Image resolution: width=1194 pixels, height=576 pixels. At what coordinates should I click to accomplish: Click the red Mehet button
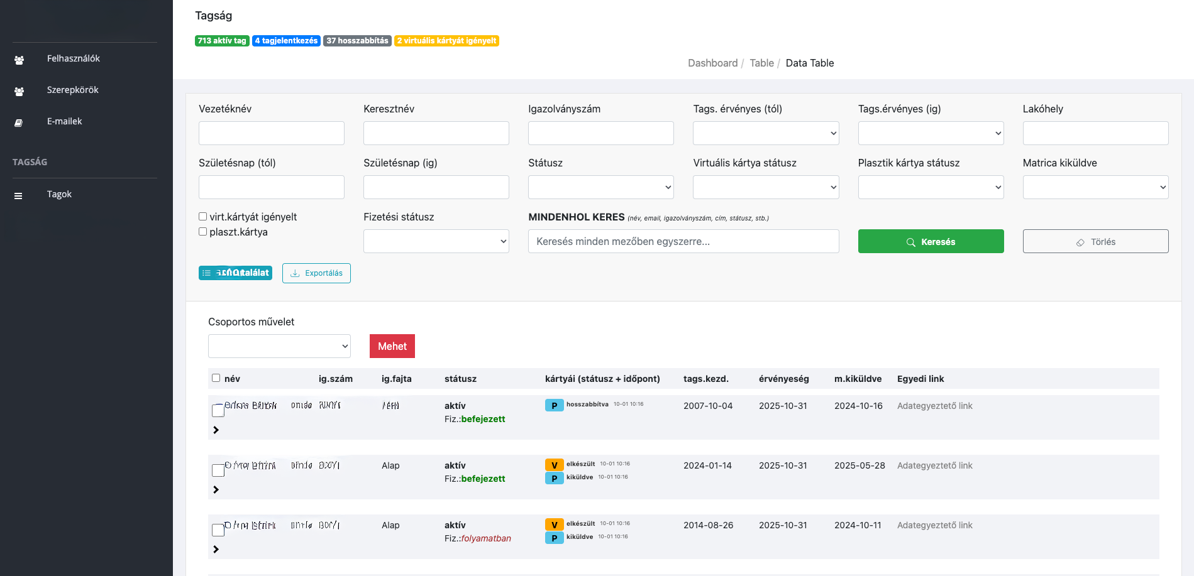click(392, 346)
